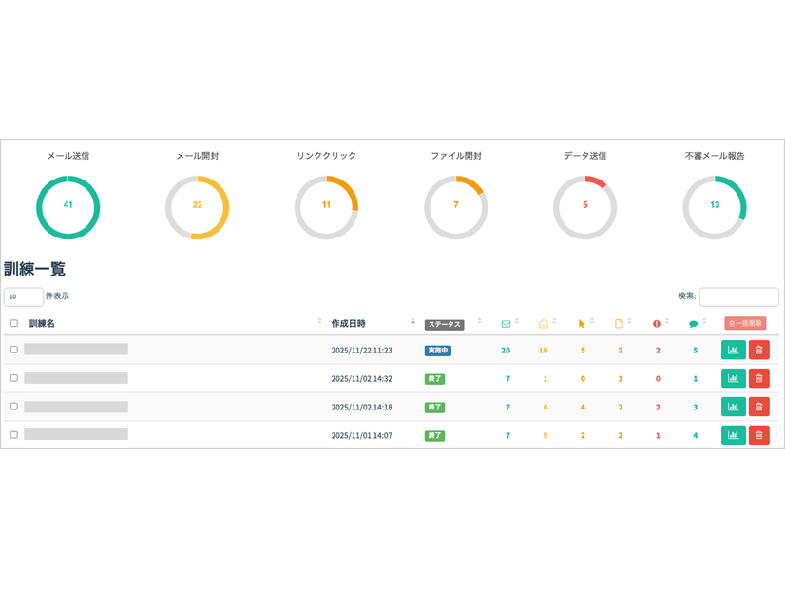This screenshot has width=785, height=589.
Task: Click the file opened column icon
Action: click(x=619, y=324)
